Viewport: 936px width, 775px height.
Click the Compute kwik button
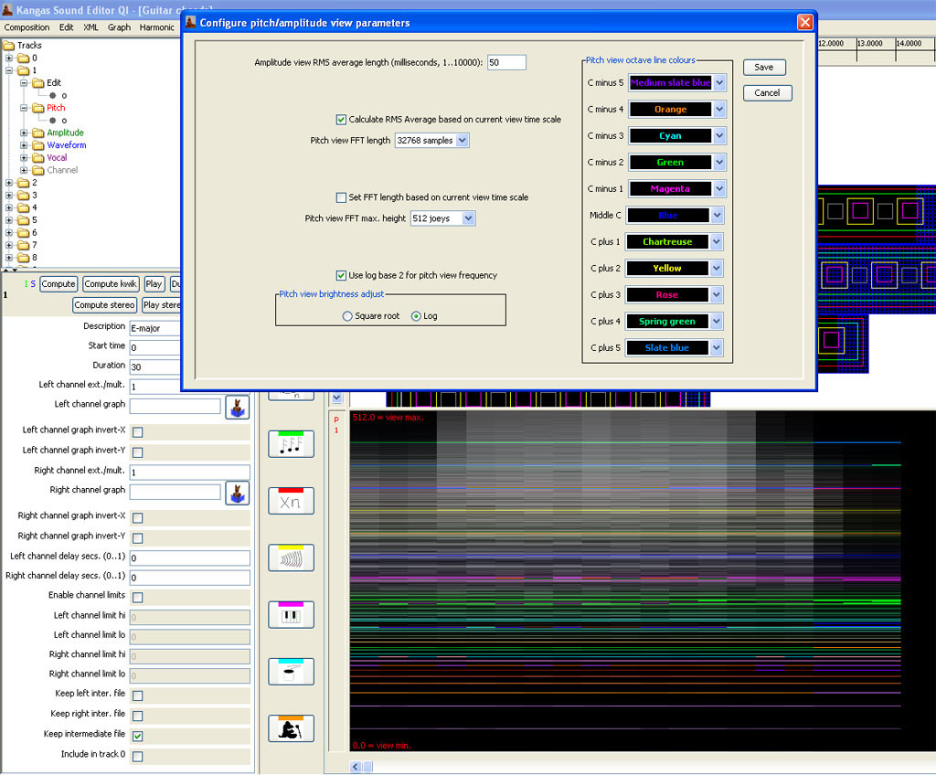111,284
